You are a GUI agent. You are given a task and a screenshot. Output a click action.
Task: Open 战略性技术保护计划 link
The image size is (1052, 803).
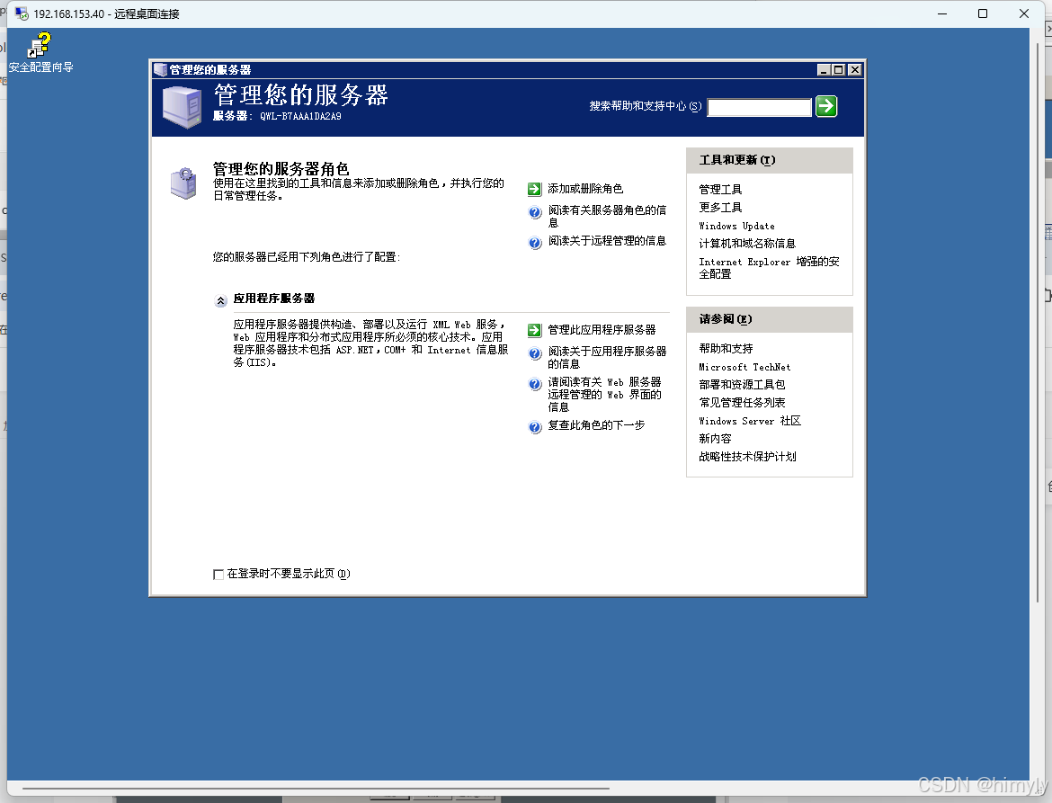click(747, 457)
